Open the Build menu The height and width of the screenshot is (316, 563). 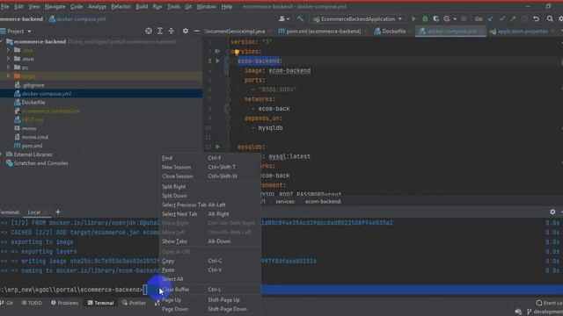142,6
